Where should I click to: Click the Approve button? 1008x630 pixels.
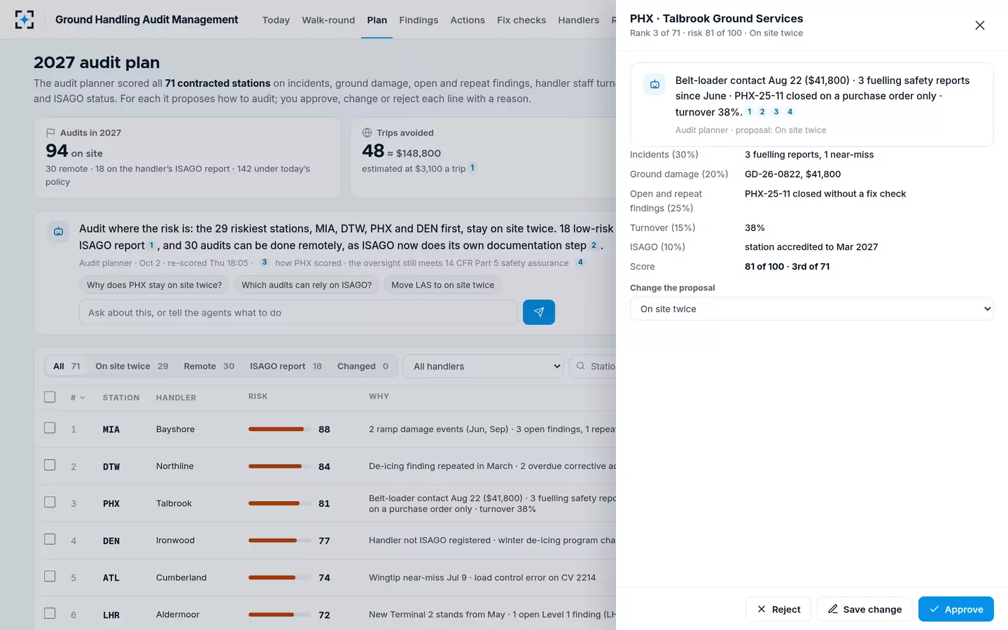[956, 609]
